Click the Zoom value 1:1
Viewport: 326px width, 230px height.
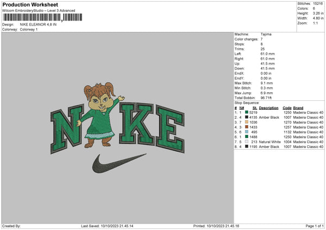[315, 23]
